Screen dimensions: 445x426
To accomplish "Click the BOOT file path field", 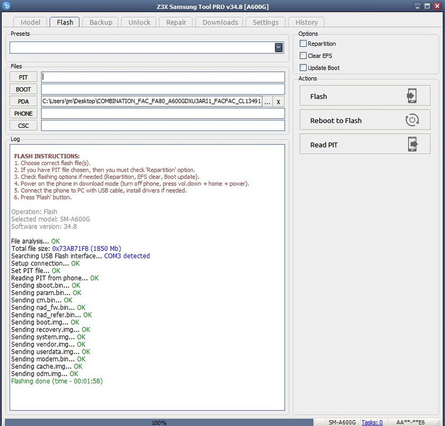I will click(x=163, y=89).
